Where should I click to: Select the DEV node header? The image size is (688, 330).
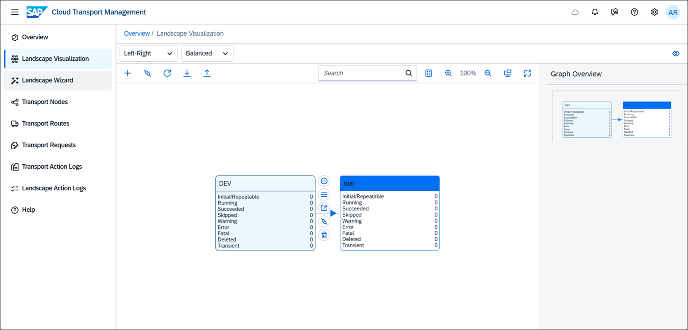265,183
